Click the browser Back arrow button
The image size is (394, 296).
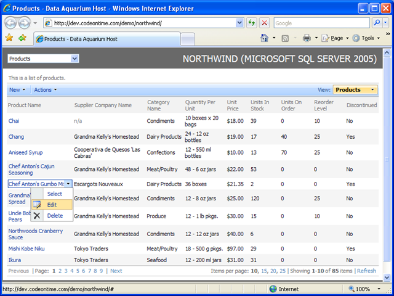click(x=11, y=23)
